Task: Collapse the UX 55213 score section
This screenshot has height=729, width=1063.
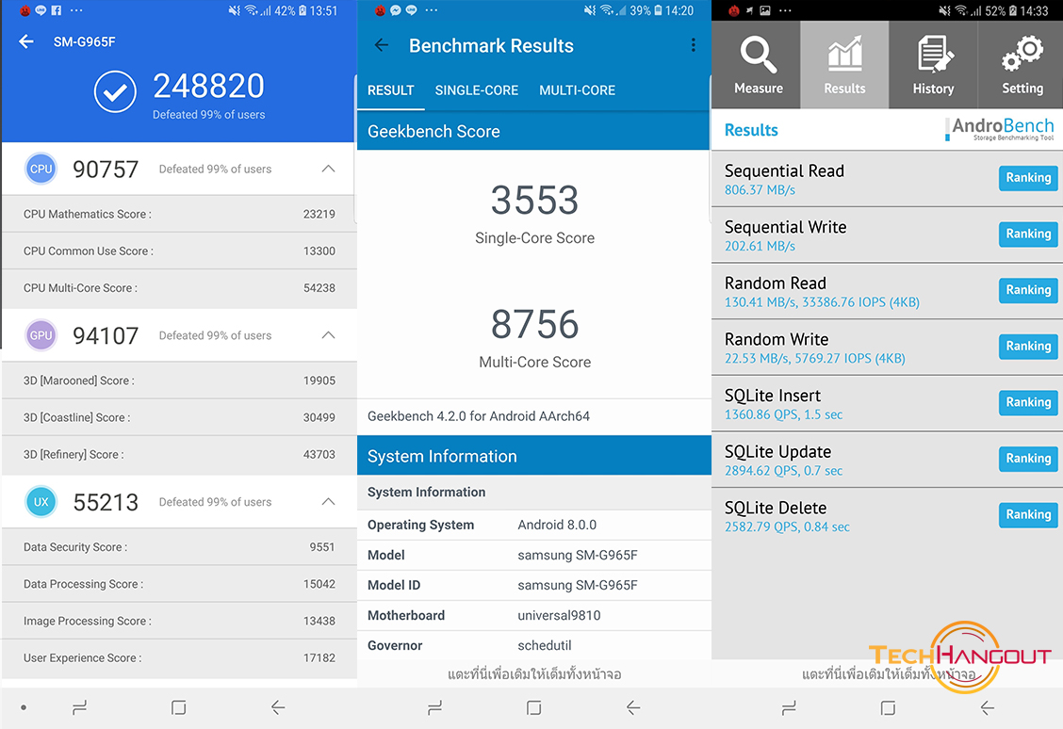Action: pyautogui.click(x=328, y=502)
